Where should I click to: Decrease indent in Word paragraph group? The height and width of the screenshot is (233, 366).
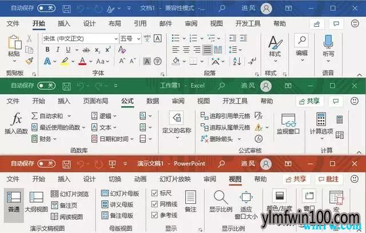click(x=233, y=38)
